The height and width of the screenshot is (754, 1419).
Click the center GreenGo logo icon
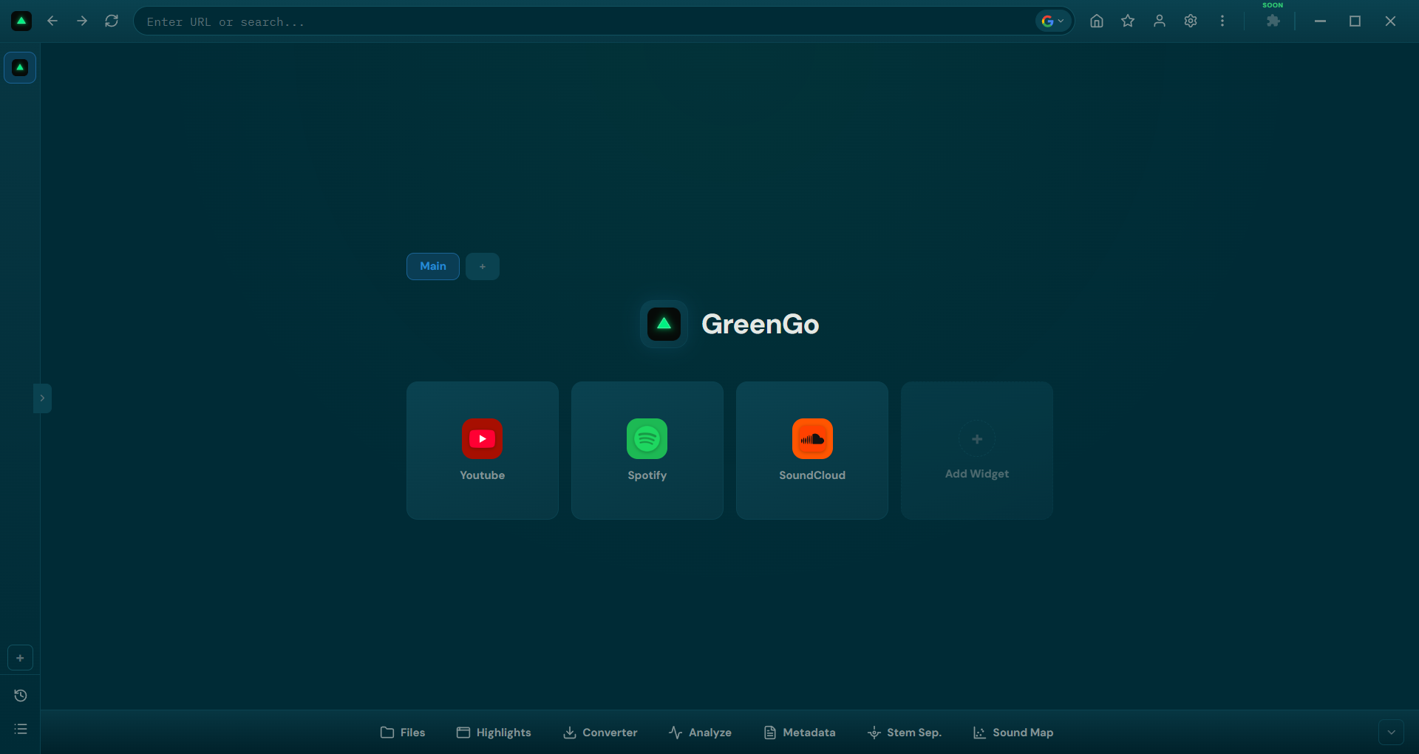(664, 324)
